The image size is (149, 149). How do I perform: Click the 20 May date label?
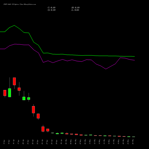click(x=123, y=142)
